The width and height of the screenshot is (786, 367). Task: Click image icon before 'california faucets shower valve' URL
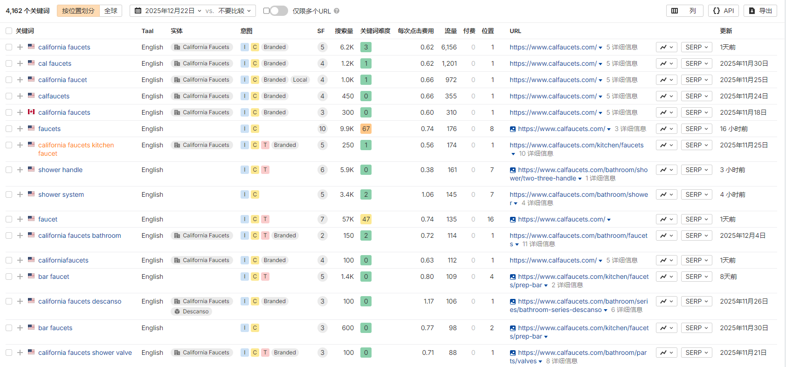(x=513, y=353)
